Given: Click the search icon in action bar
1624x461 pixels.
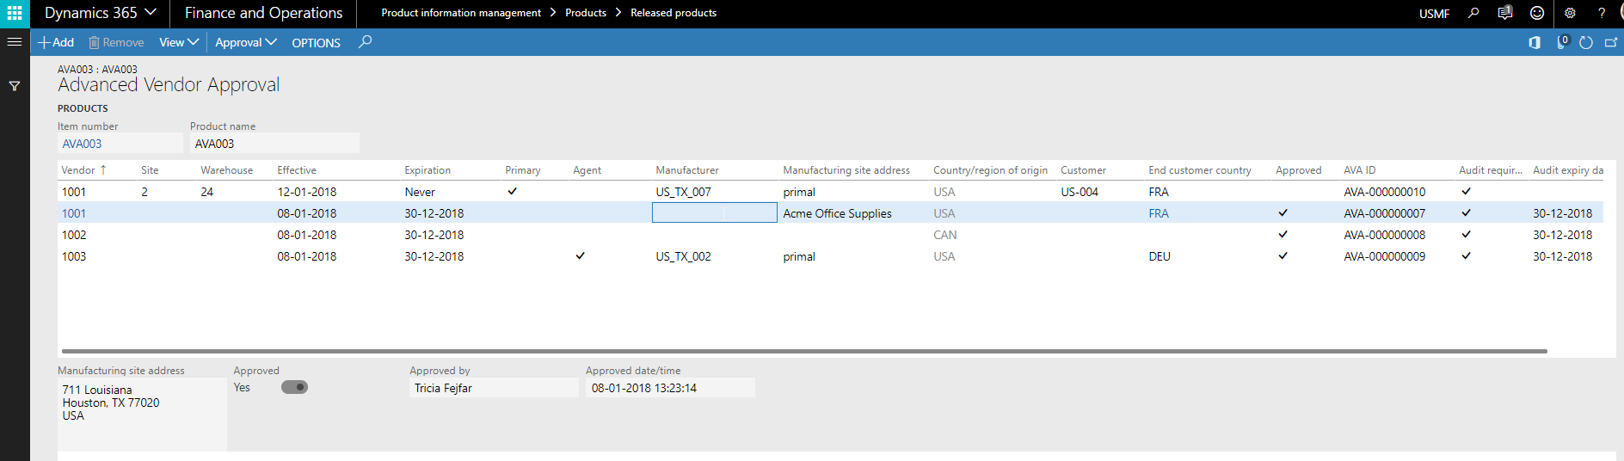Looking at the screenshot, I should [x=366, y=41].
